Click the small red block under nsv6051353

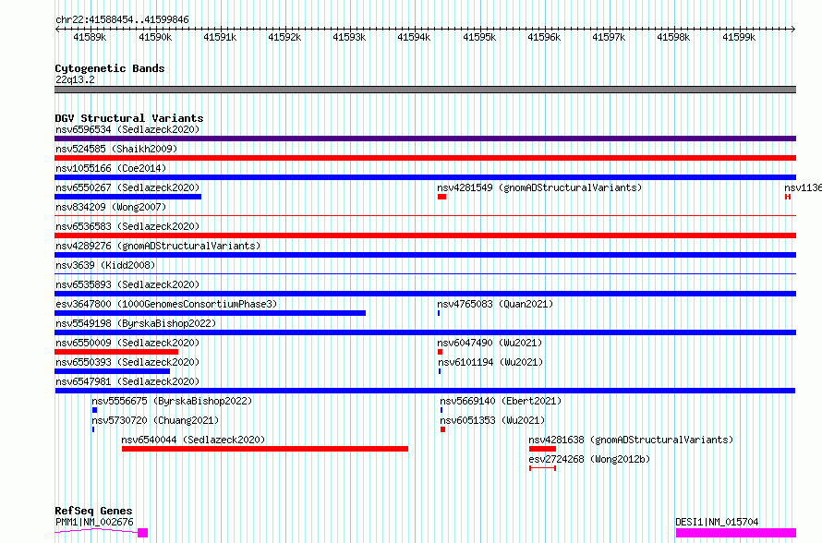[443, 429]
